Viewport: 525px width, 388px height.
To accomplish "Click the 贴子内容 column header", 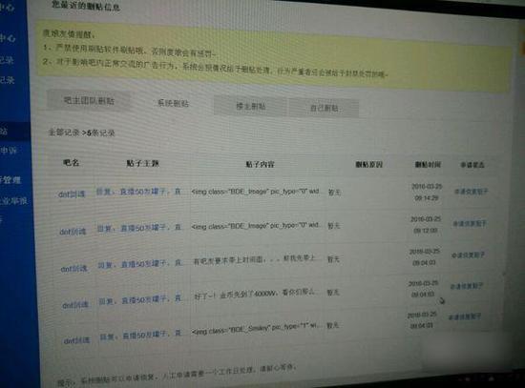I will click(x=261, y=164).
